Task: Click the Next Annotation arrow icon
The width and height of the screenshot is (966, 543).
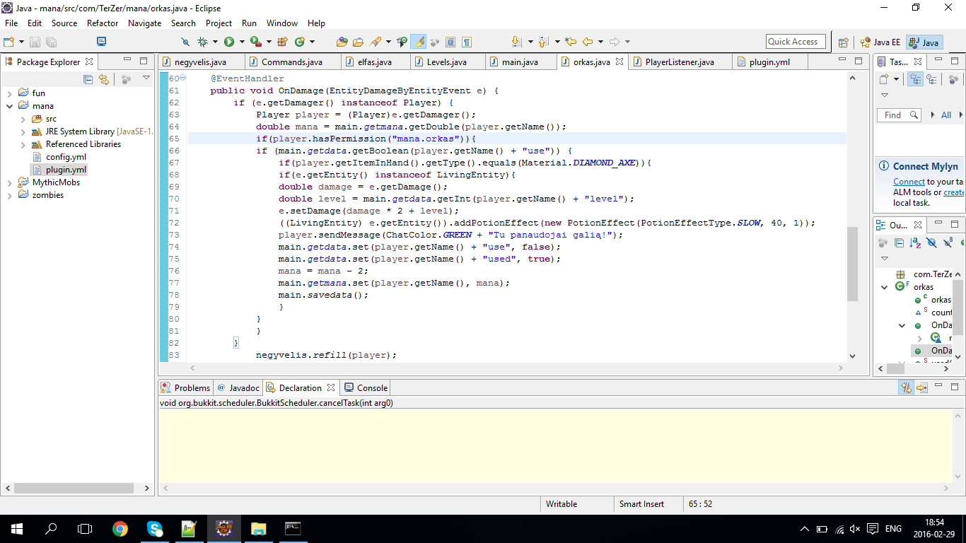Action: 516,42
